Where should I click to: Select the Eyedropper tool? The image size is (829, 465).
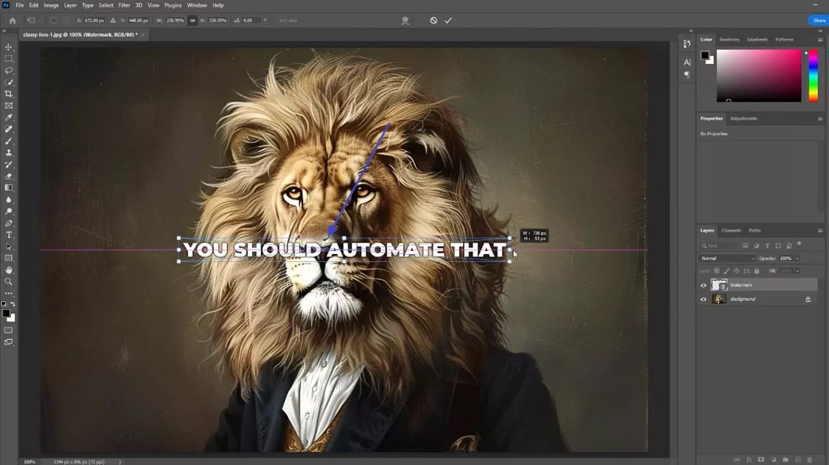[x=9, y=118]
